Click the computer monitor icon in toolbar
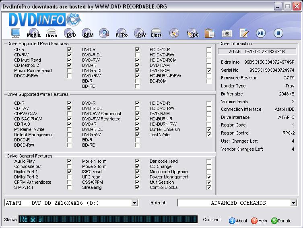 [15, 33]
